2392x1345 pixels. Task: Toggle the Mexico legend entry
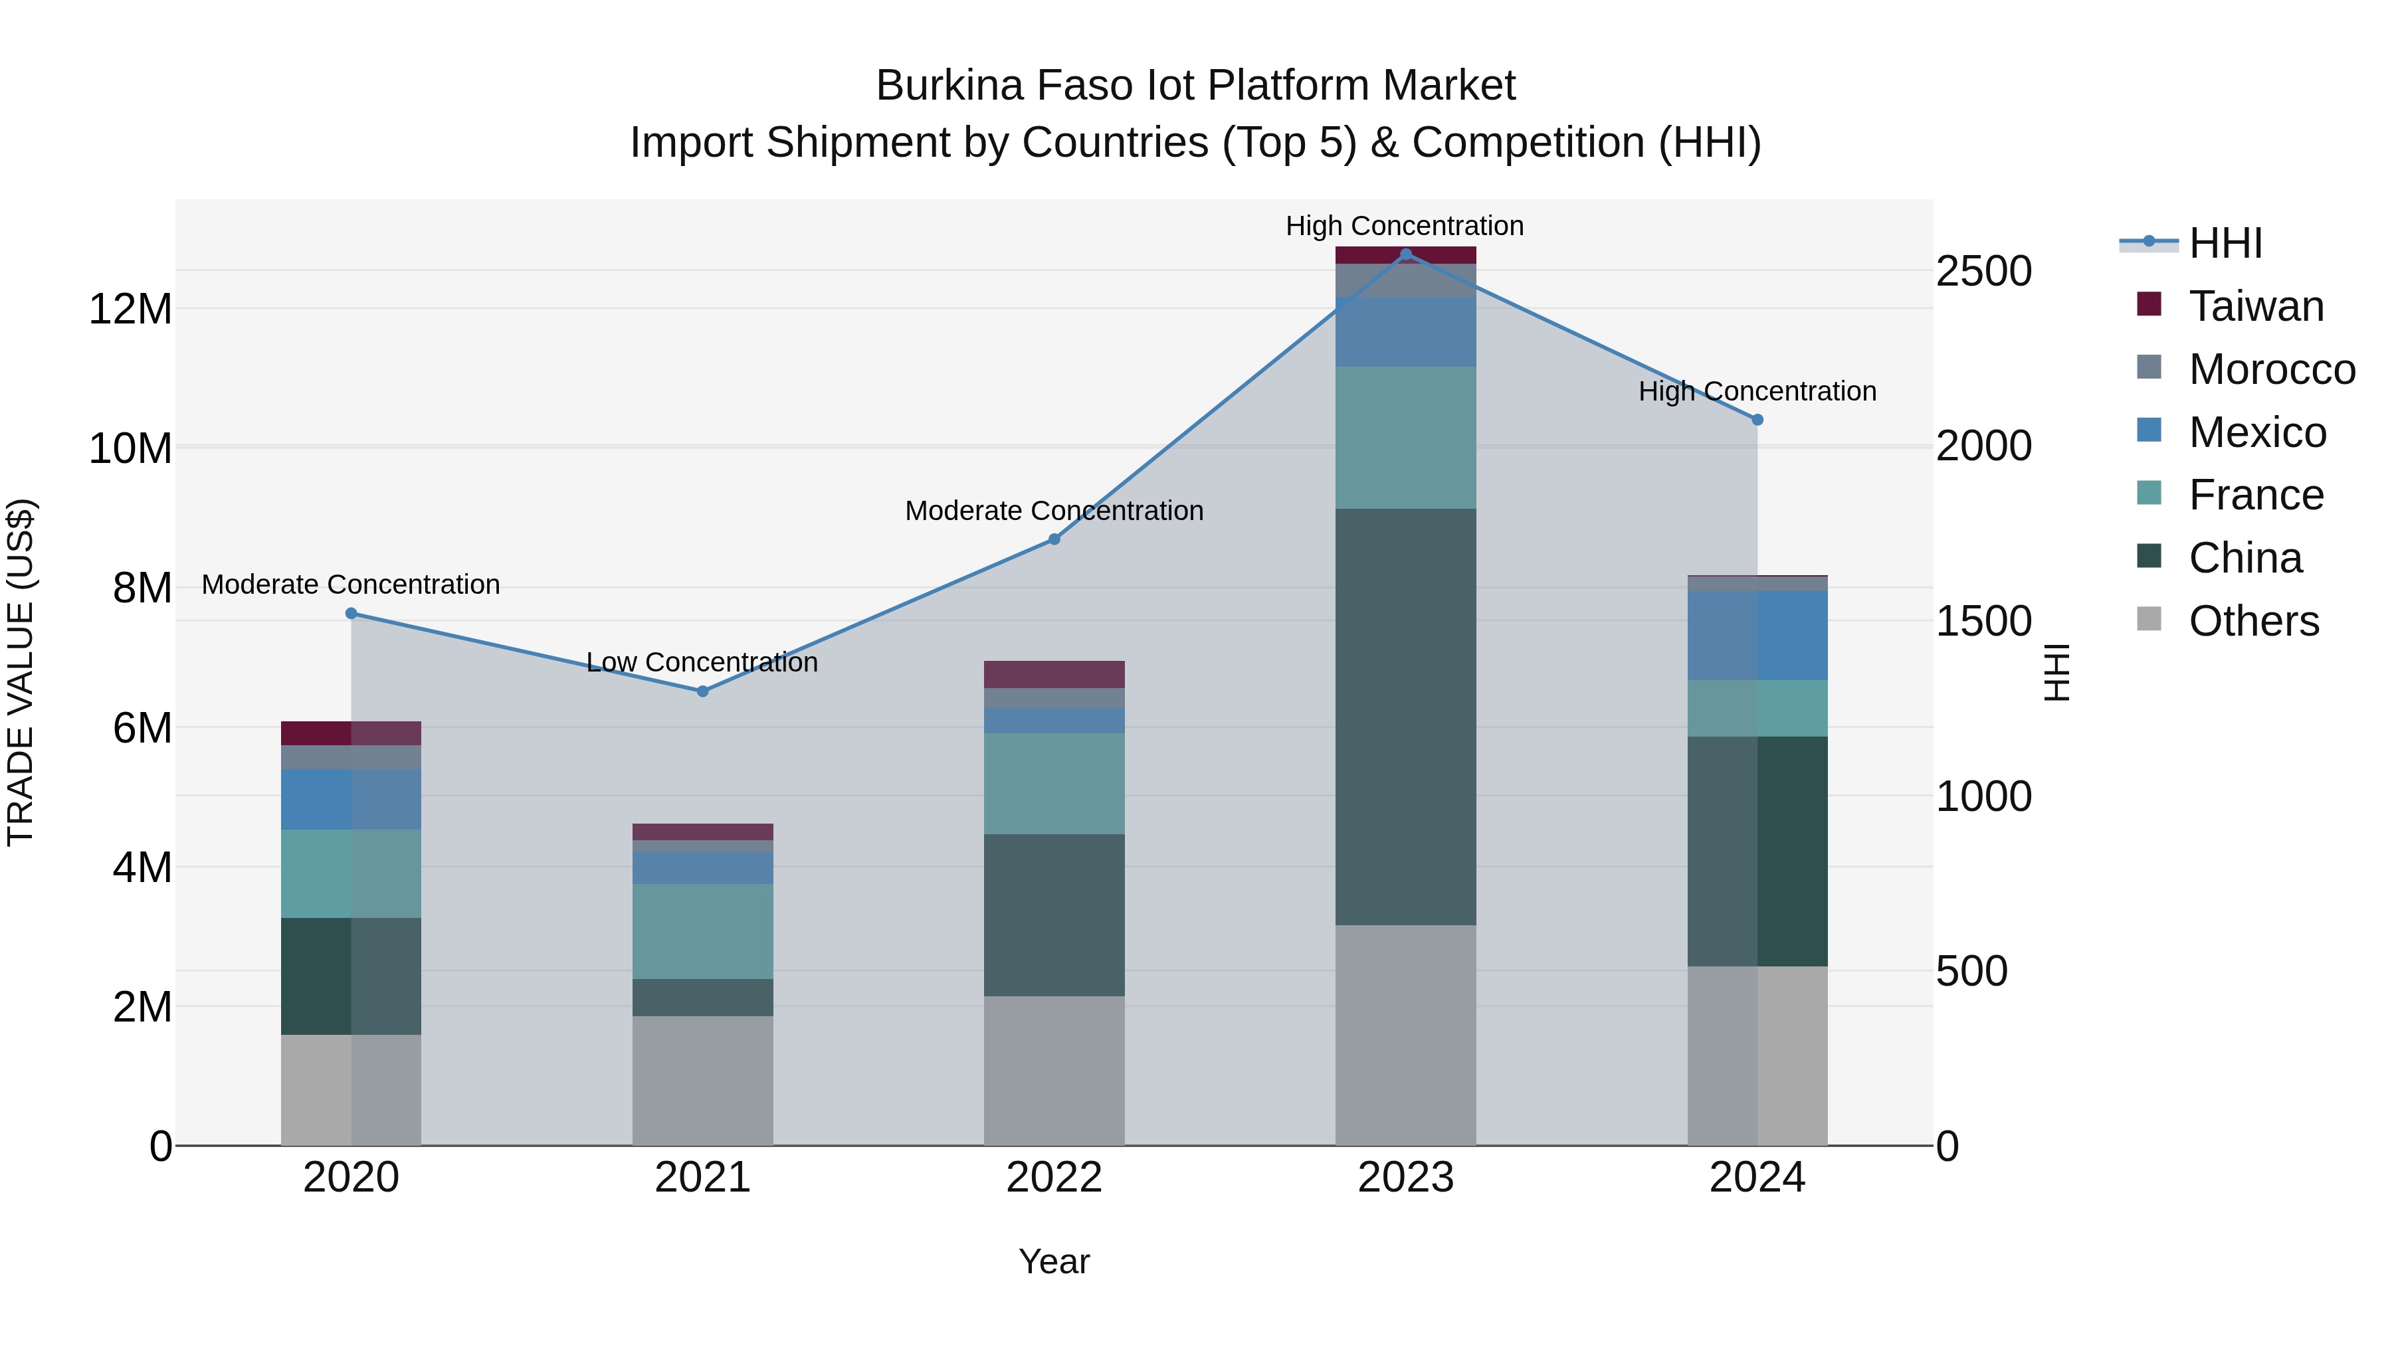tap(2231, 432)
